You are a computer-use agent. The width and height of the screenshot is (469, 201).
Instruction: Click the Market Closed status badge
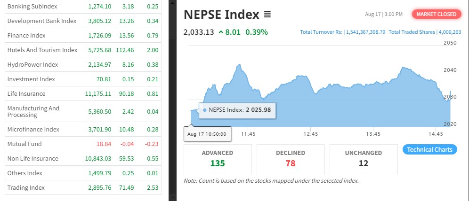(436, 14)
